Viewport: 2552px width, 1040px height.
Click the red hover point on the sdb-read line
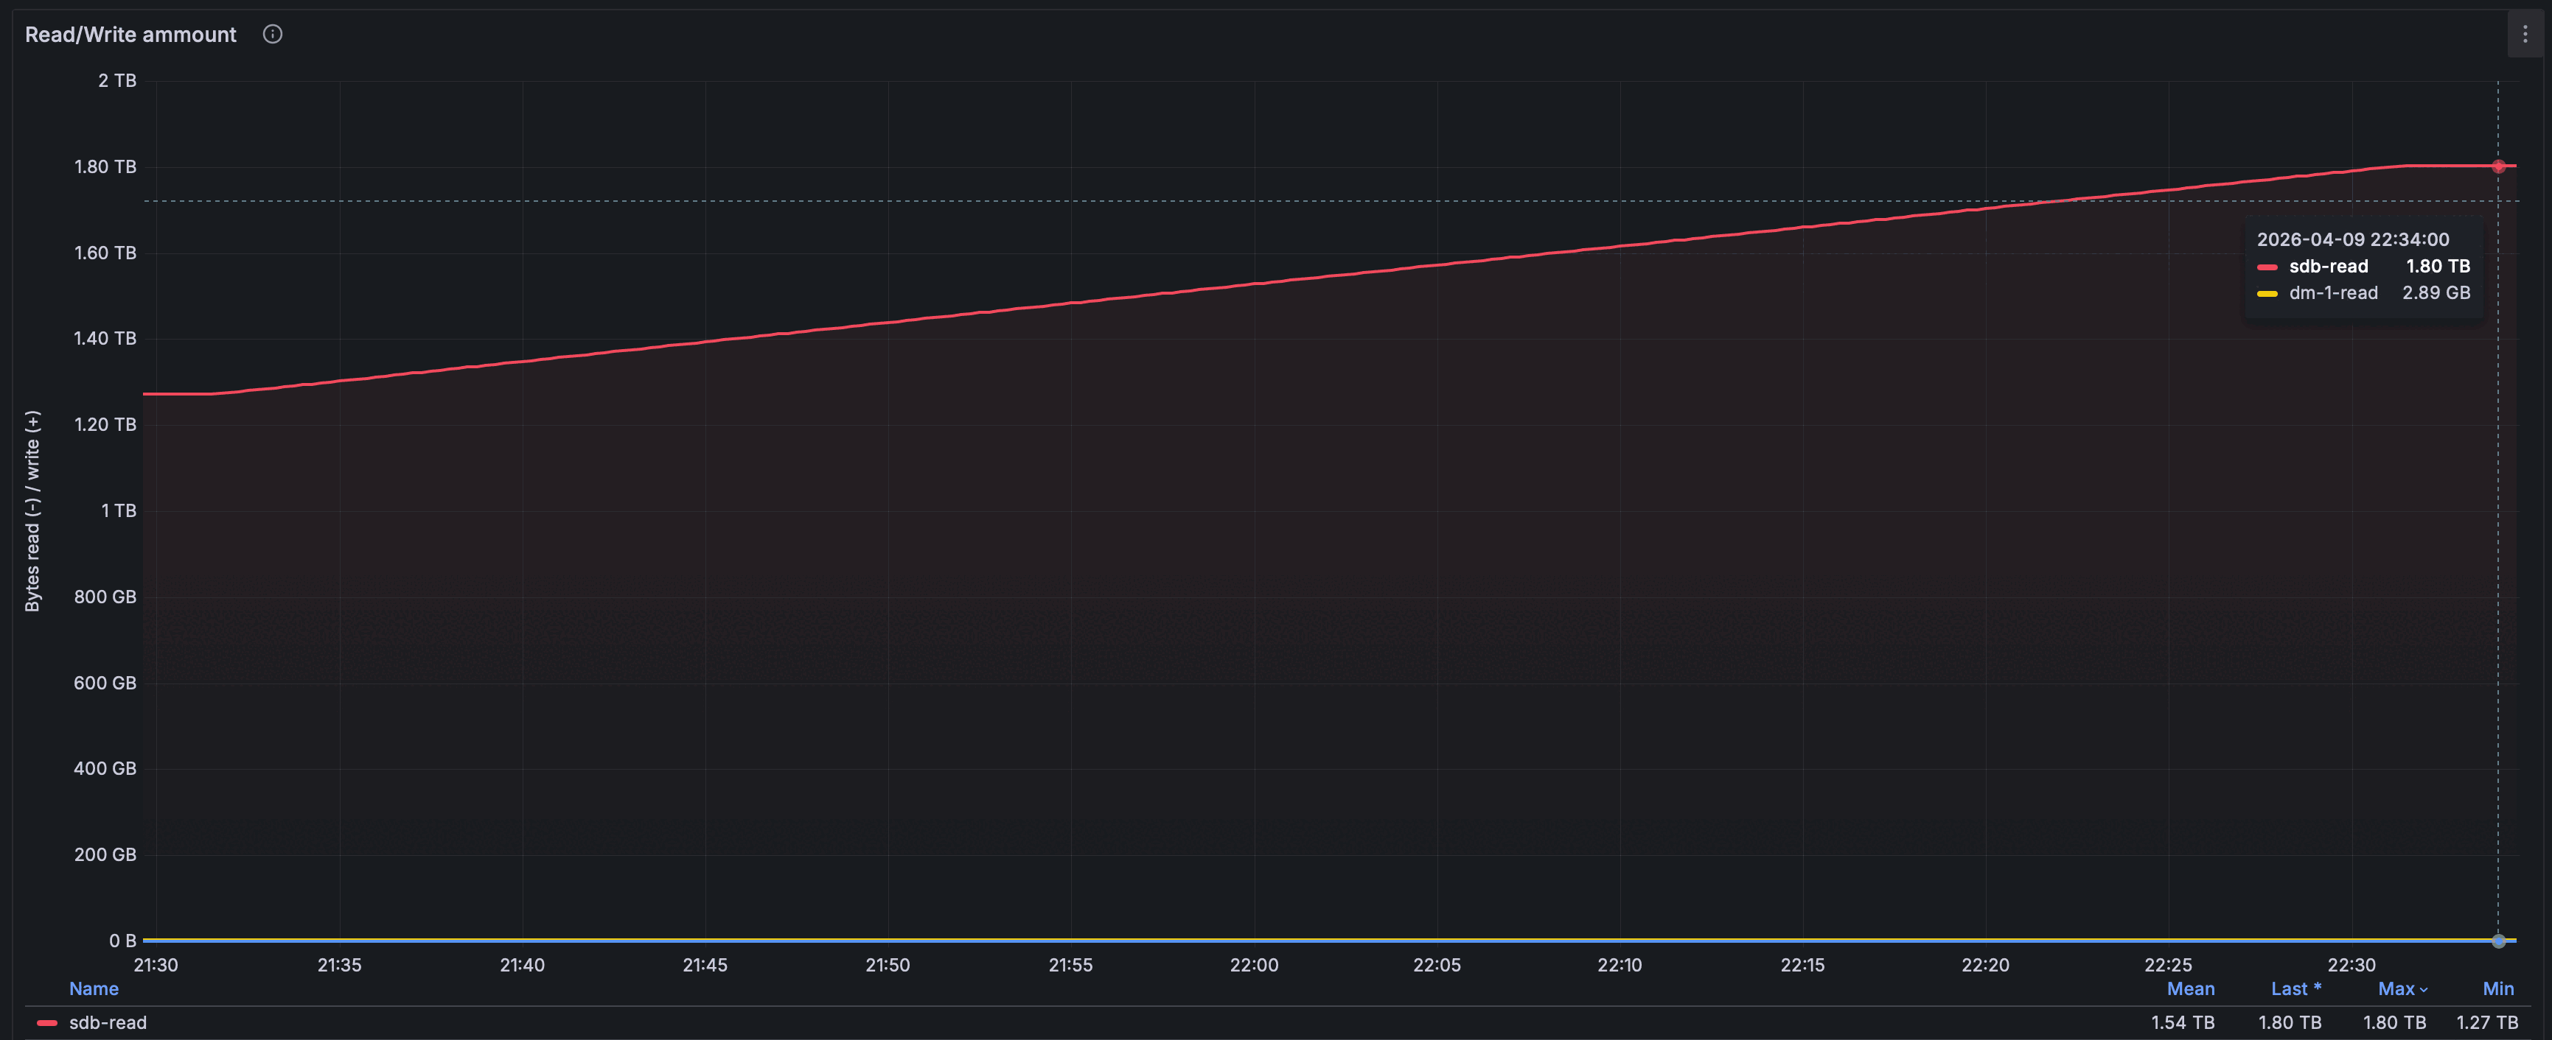tap(2497, 166)
